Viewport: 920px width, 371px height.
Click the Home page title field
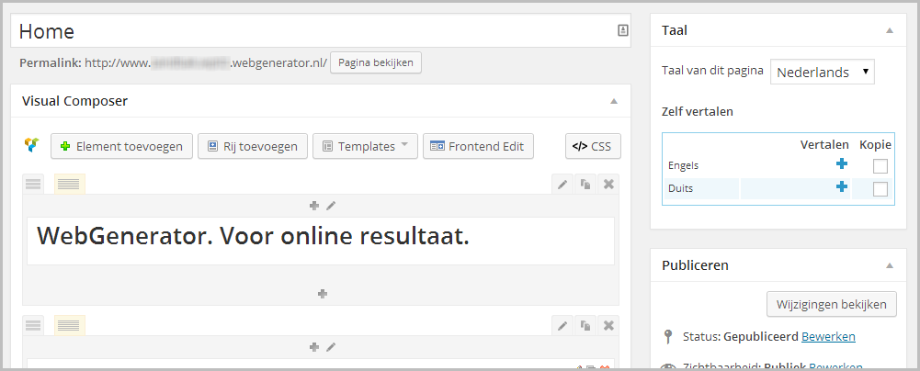(x=321, y=30)
